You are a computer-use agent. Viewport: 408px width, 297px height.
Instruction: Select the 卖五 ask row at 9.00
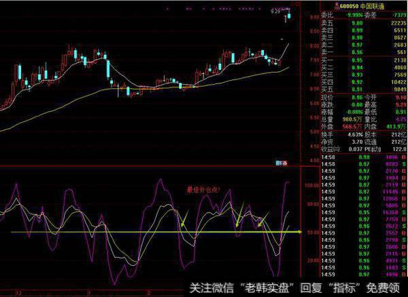point(364,23)
